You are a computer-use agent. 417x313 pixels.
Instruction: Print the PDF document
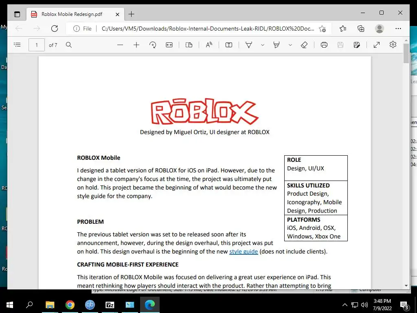tap(324, 45)
